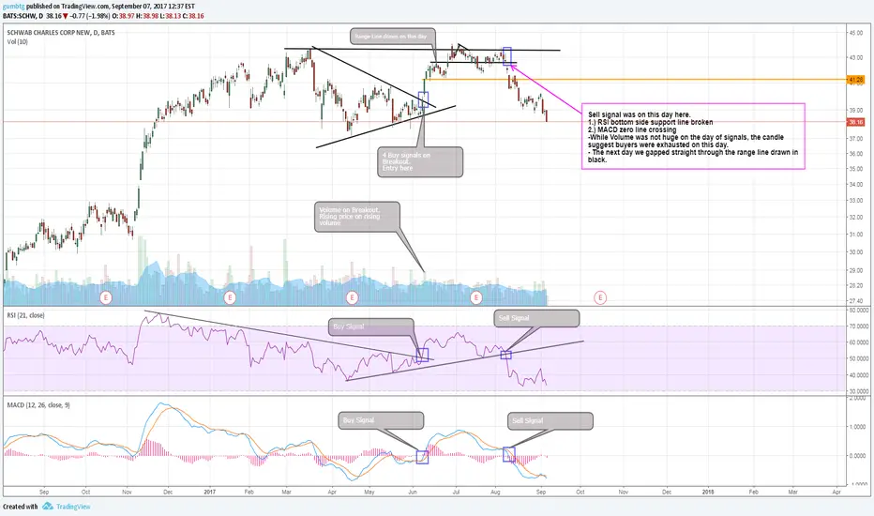Click the earnings E marker in January 2017
Screen dimensions: 874x516
pyautogui.click(x=230, y=297)
